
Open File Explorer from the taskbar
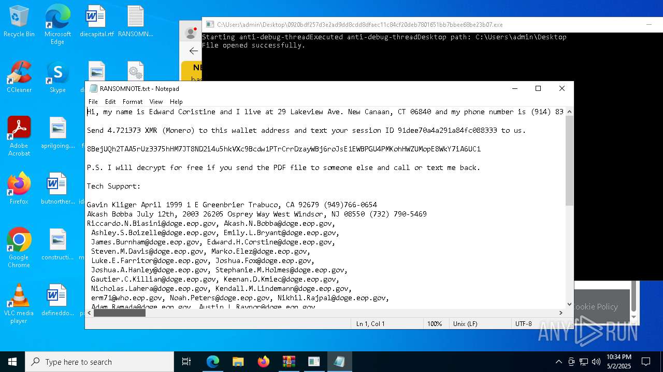click(238, 362)
